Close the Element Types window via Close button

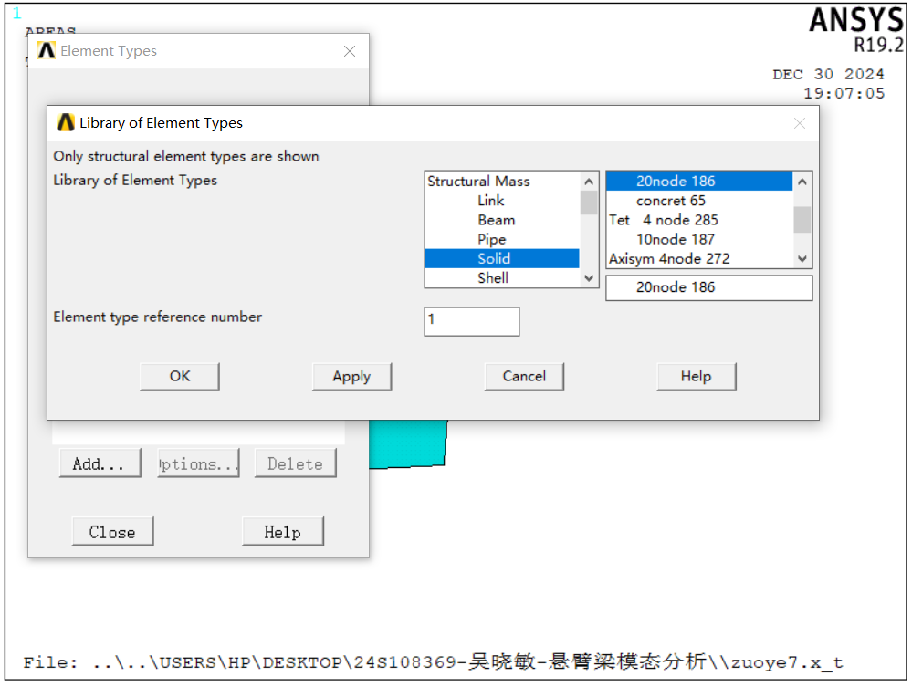[x=113, y=531]
